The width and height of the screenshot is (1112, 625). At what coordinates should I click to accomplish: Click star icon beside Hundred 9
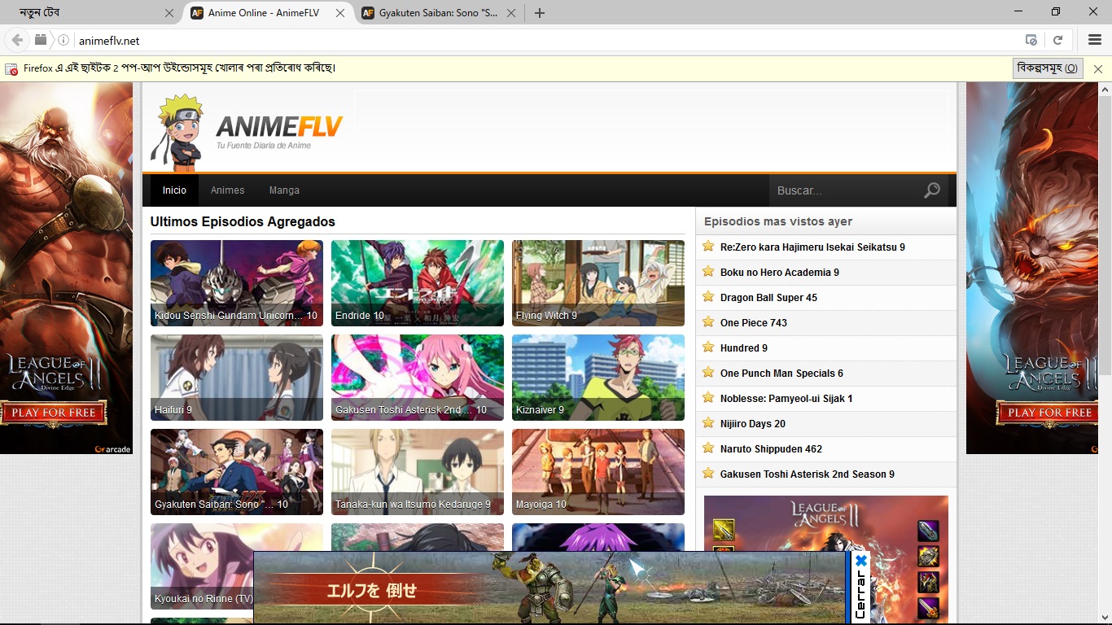coord(708,347)
